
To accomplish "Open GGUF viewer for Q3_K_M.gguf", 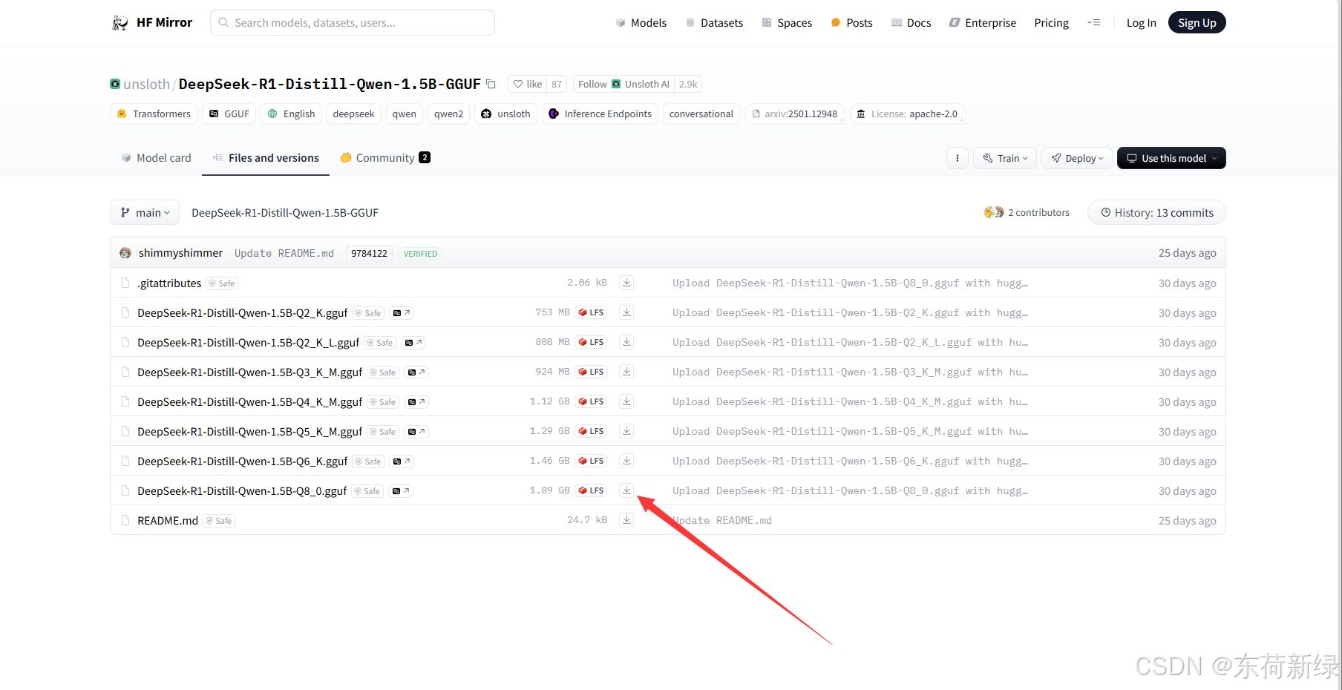I will 416,372.
